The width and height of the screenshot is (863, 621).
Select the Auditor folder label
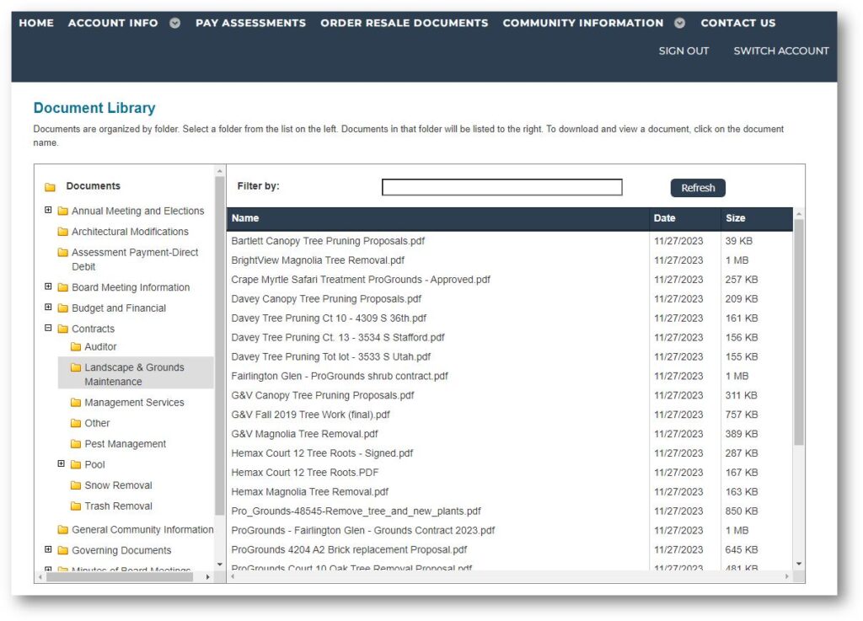(x=101, y=346)
